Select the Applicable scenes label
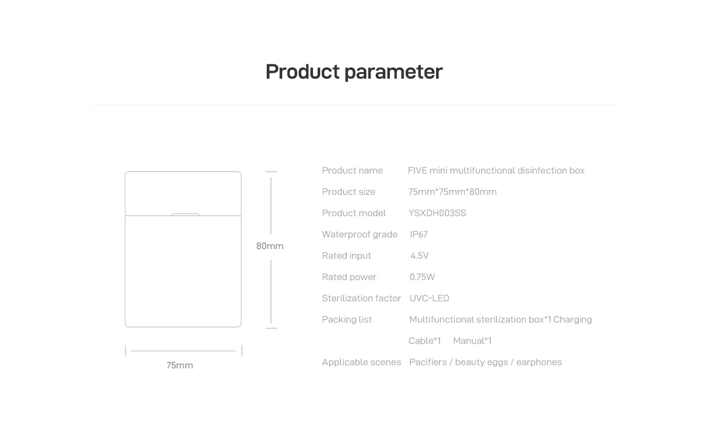 (x=362, y=362)
